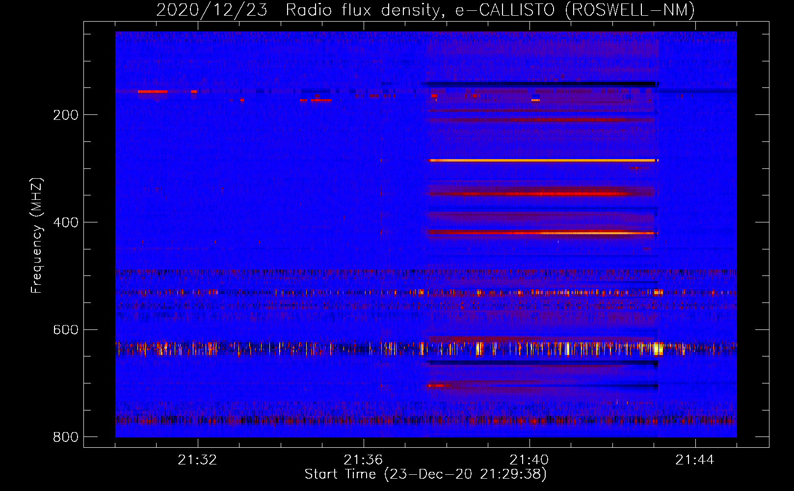Image resolution: width=794 pixels, height=491 pixels.
Task: Click the 21:44 time tick label
Action: [x=695, y=460]
